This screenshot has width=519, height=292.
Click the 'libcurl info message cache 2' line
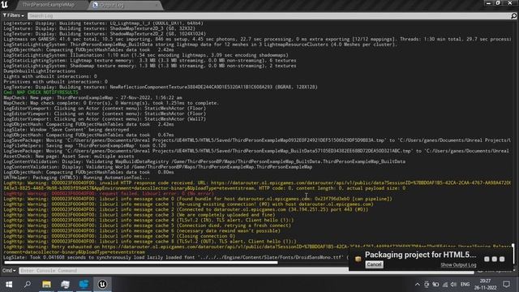point(186,209)
